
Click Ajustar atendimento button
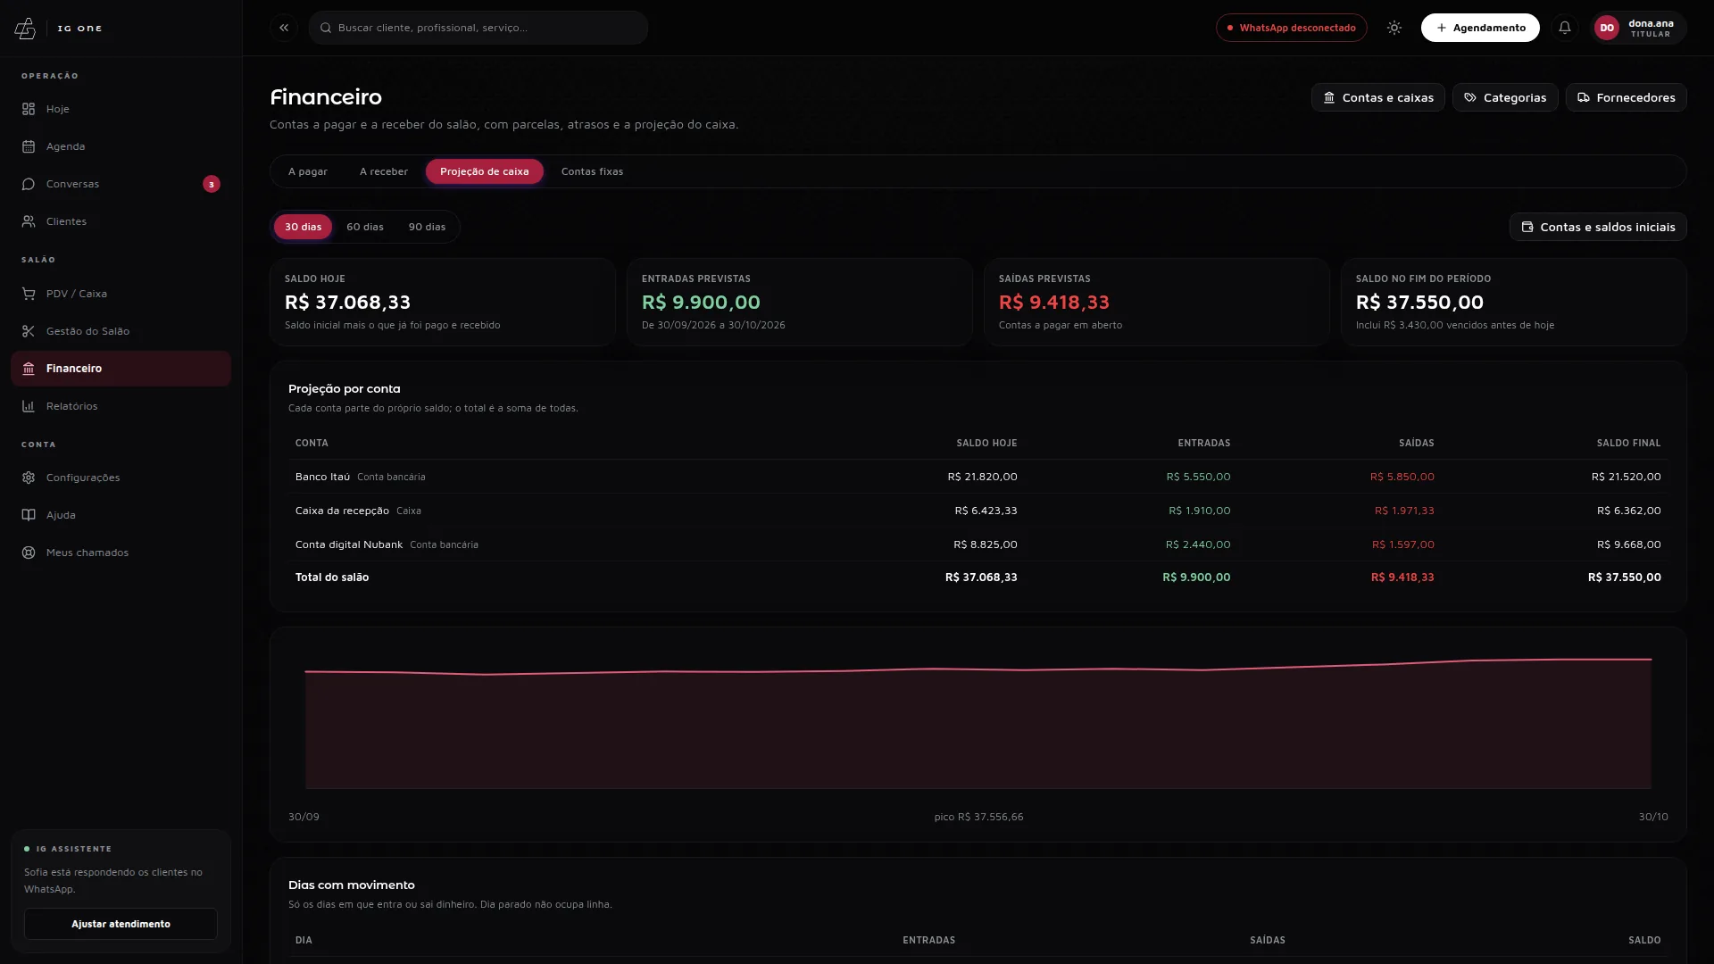pyautogui.click(x=121, y=924)
